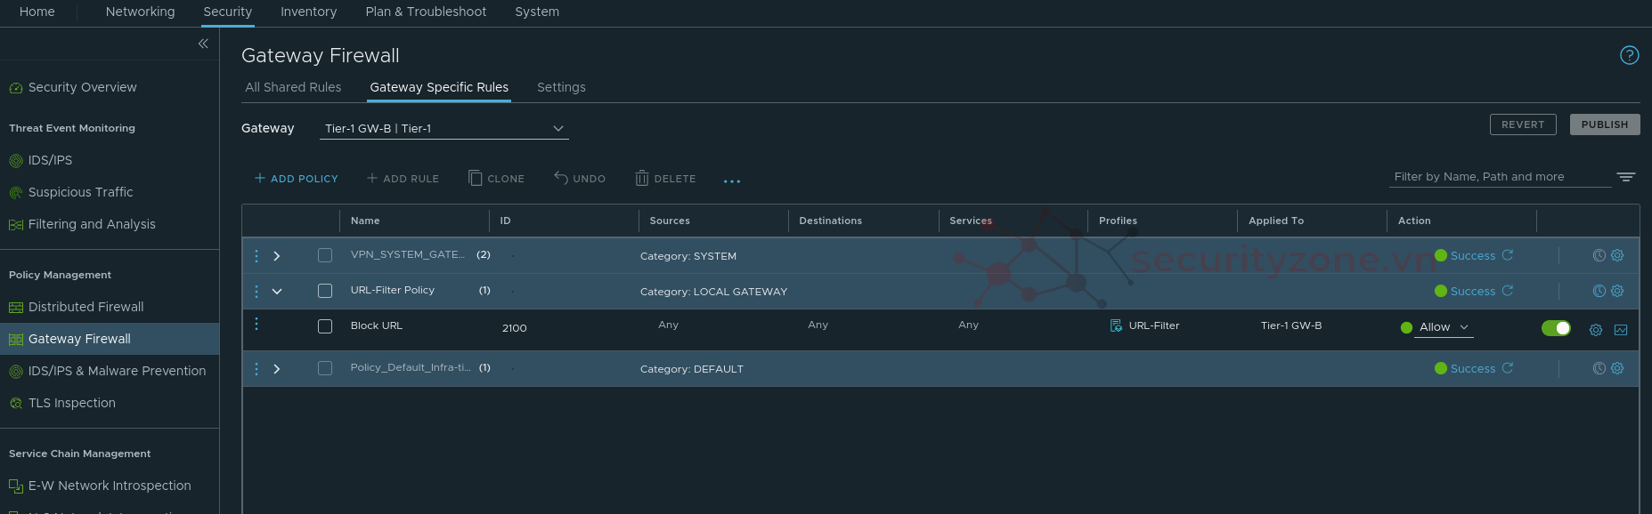Open statistics graph icon for Block URL rule
This screenshot has height=514, width=1652.
click(x=1621, y=330)
